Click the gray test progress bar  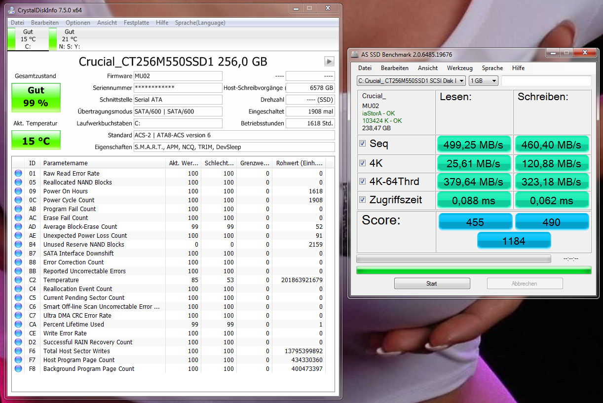453,258
